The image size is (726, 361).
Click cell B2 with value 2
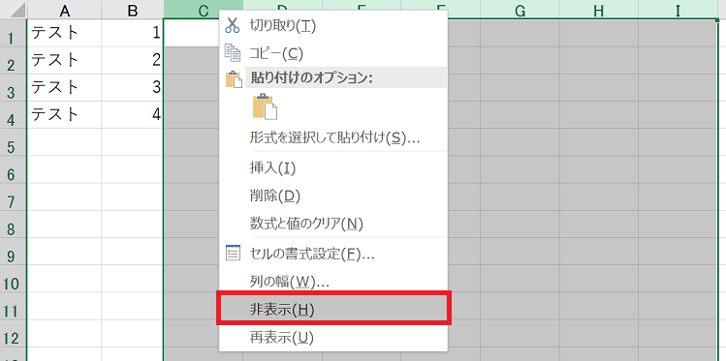pos(133,61)
